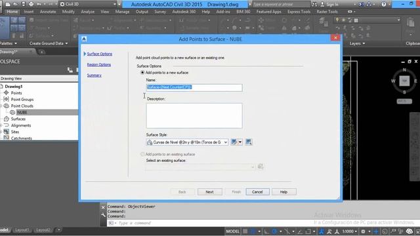420x236 pixels.
Task: Toggle the MODEL space button in status bar
Action: tap(232, 231)
